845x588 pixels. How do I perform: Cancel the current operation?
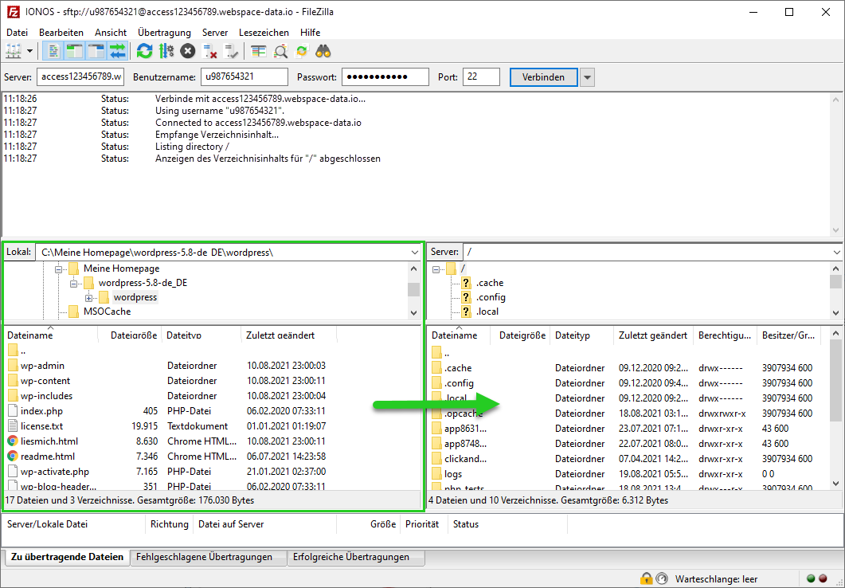(187, 51)
